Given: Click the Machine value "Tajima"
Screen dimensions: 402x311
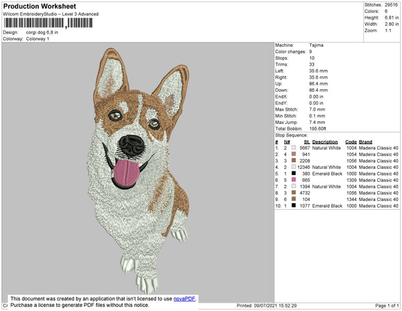Looking at the screenshot, I should click(x=316, y=46).
